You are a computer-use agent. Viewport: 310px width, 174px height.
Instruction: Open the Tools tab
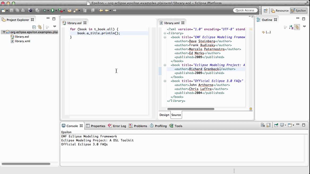176,126
